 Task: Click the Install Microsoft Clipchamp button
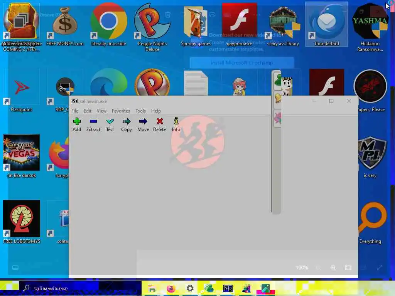click(x=242, y=63)
